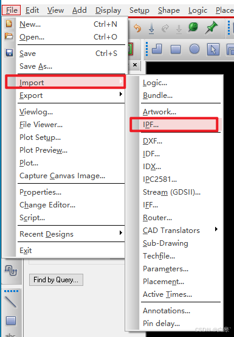Expand the Export submenu
Screen dimensions: 234x337
pos(71,96)
